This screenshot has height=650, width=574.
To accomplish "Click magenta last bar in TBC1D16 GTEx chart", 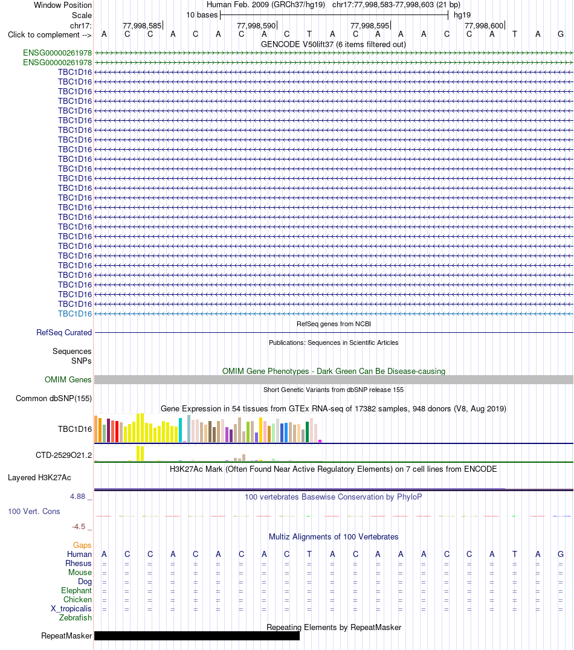I will [320, 441].
